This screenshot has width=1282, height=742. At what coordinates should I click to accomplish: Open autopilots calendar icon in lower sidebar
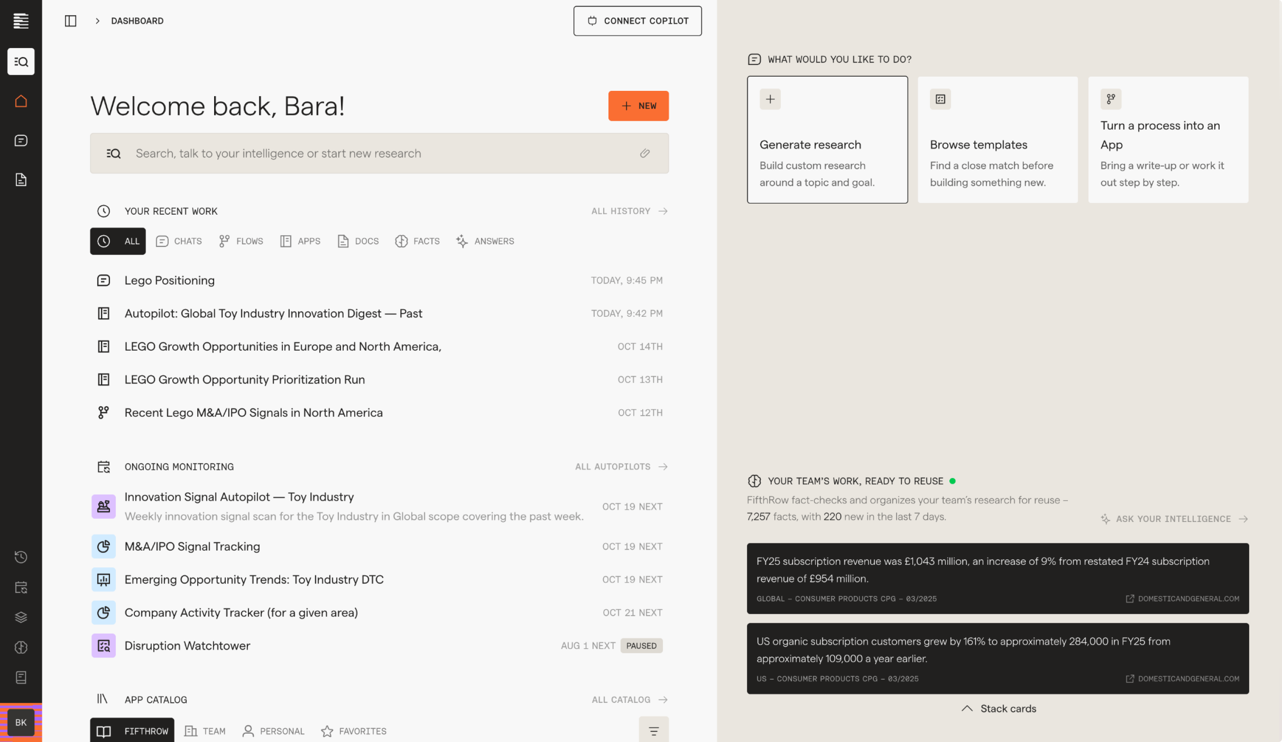pos(21,587)
